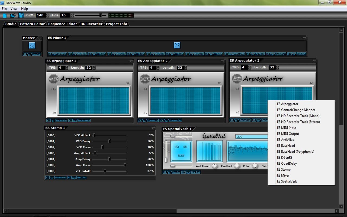Click the AUX2OUT port on ES Mixer 1
The width and height of the screenshot is (347, 217).
pyautogui.click(x=280, y=54)
